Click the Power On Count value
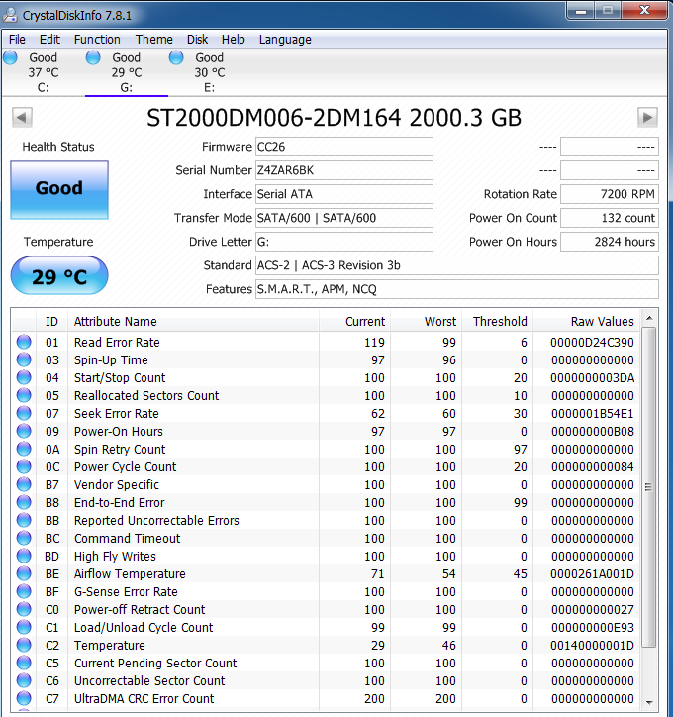This screenshot has width=673, height=717. 610,218
